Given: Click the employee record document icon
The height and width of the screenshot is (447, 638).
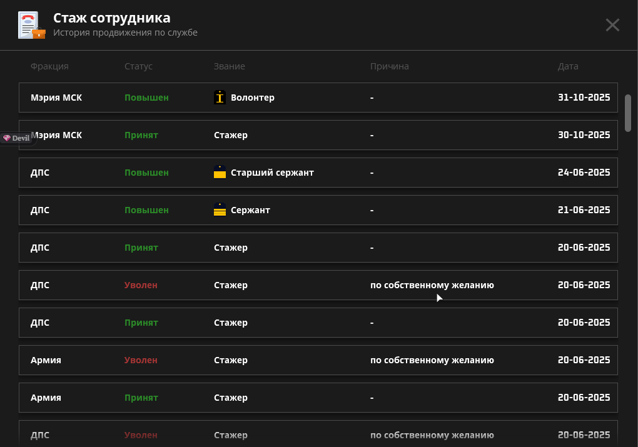Looking at the screenshot, I should click(x=31, y=25).
